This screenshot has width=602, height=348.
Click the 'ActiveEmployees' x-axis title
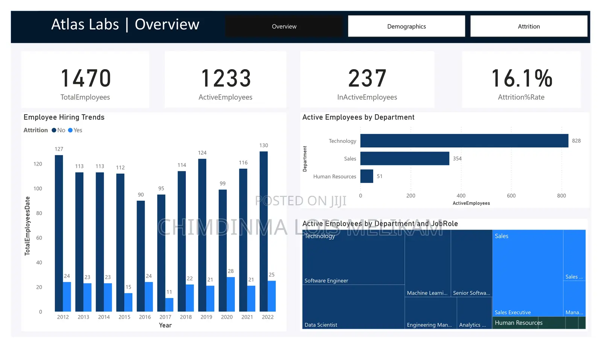pyautogui.click(x=471, y=203)
